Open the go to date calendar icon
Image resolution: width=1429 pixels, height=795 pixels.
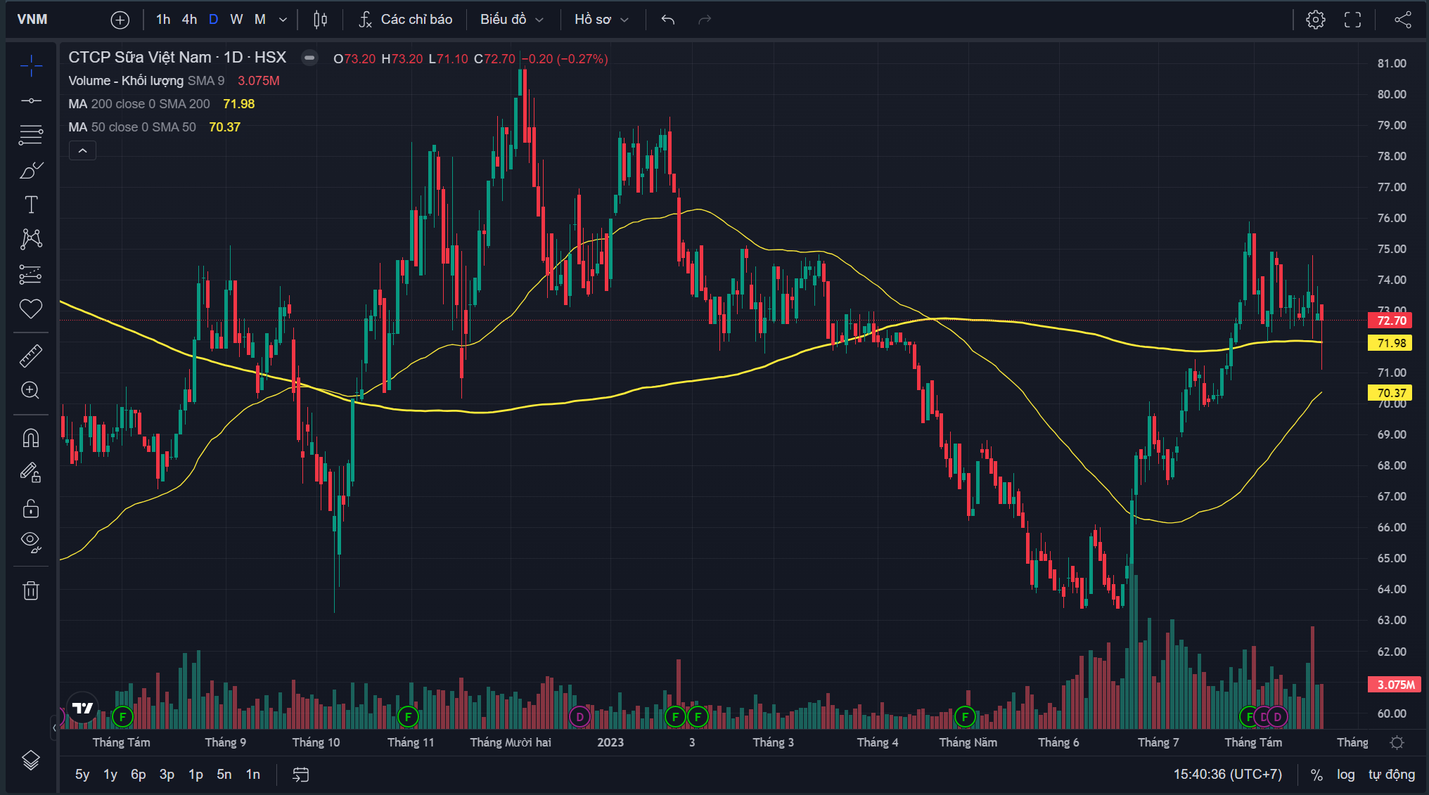click(301, 775)
